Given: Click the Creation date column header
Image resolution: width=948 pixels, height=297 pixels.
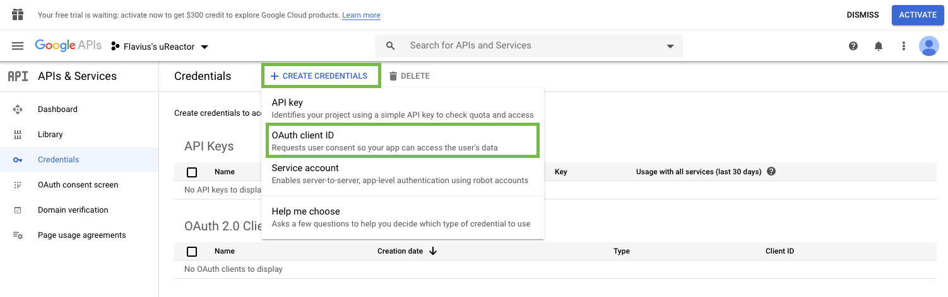Looking at the screenshot, I should 400,251.
